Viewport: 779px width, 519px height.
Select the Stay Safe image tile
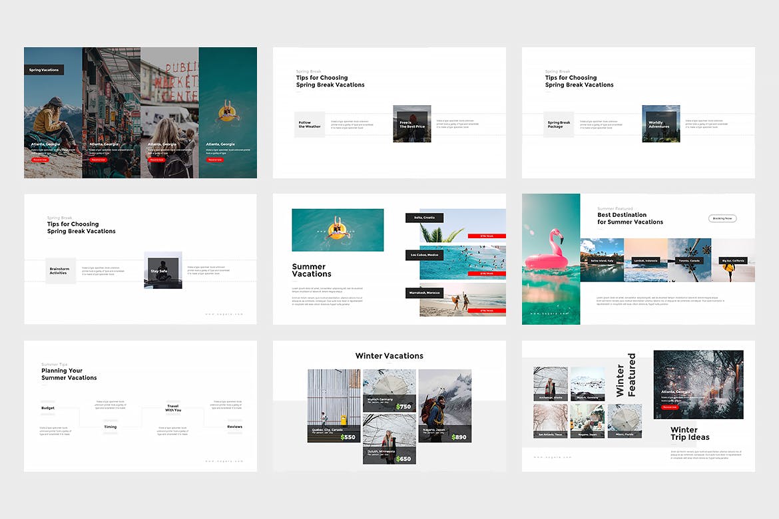(163, 270)
